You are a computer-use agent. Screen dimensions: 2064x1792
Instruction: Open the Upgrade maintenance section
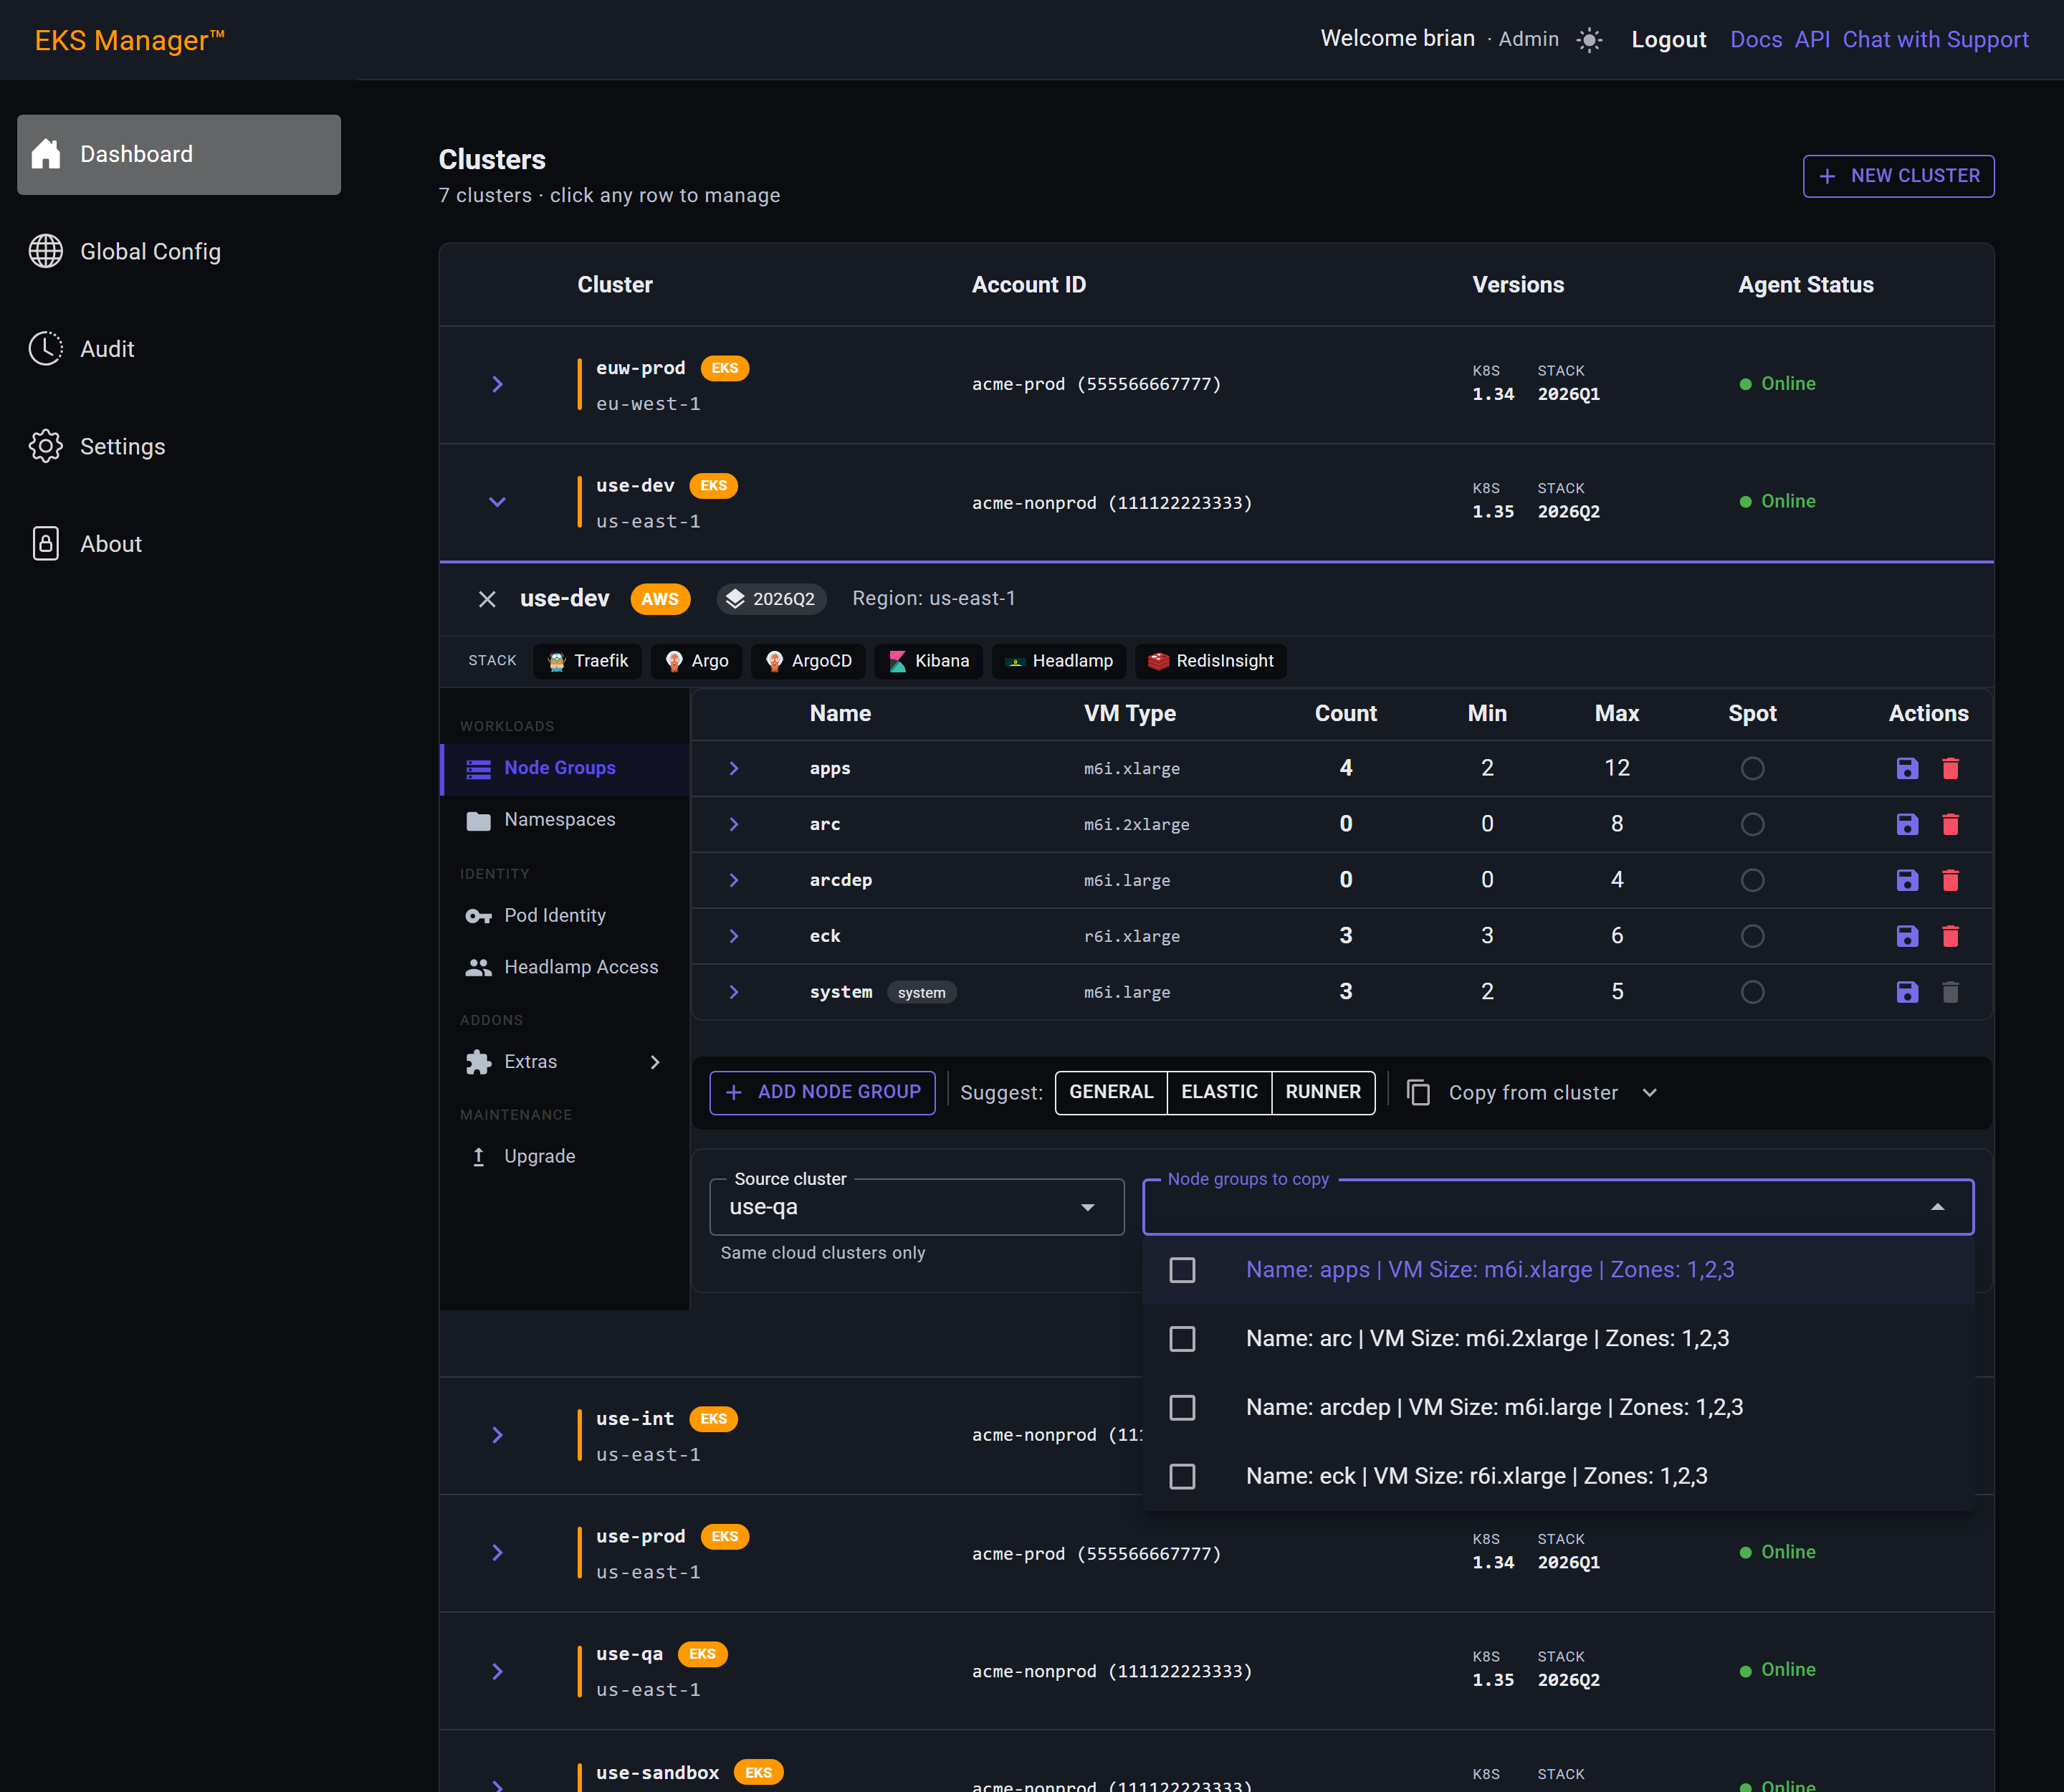[564, 1156]
